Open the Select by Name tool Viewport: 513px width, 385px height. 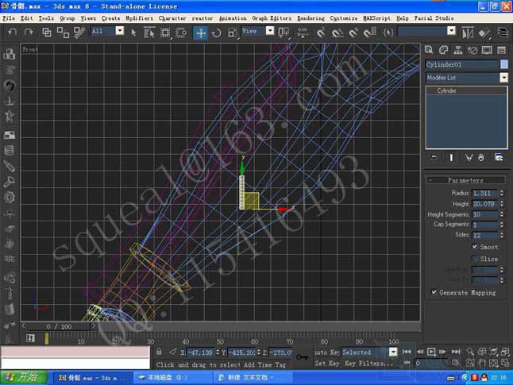[148, 33]
